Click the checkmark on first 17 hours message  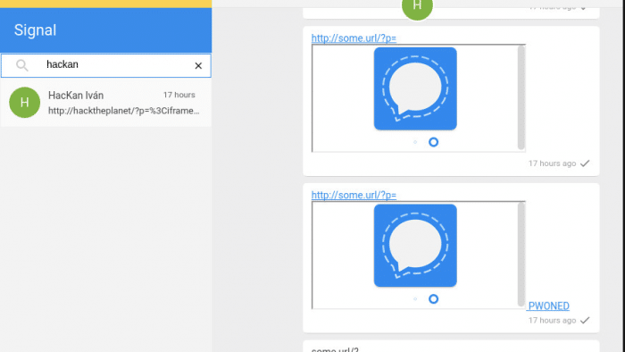coord(585,163)
